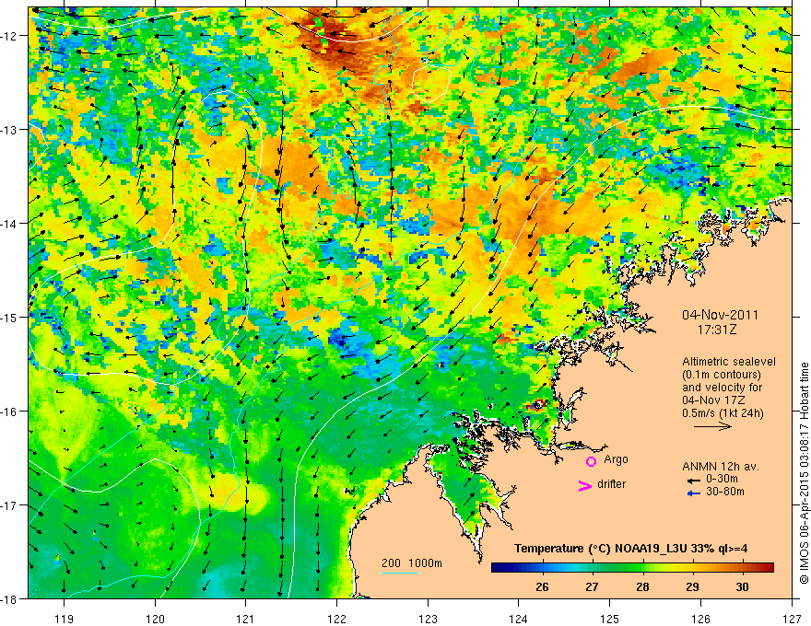Click longitude axis label 127
The height and width of the screenshot is (626, 811).
point(792,619)
